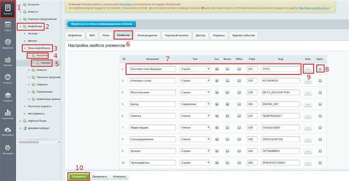349x181 pixels.
Task: Switch to the Поля разделов tab
Action: [147, 35]
